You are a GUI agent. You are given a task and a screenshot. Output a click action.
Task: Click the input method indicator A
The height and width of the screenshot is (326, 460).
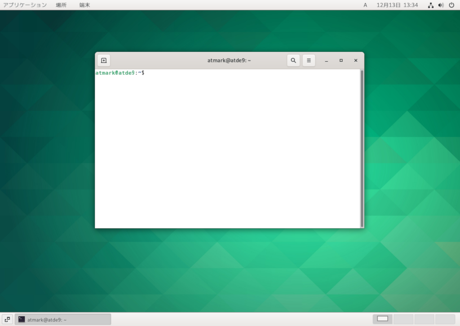point(365,5)
